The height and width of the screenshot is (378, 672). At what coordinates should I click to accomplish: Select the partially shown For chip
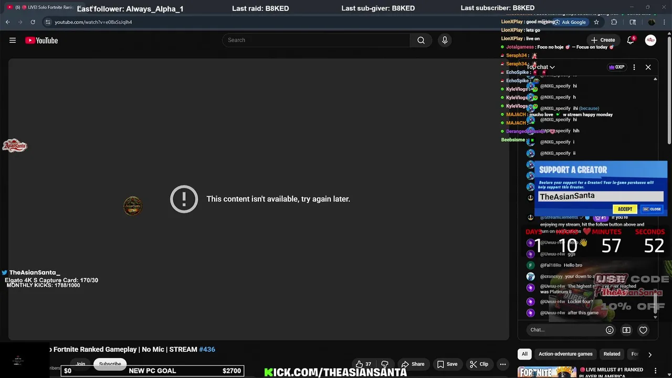[634, 354]
